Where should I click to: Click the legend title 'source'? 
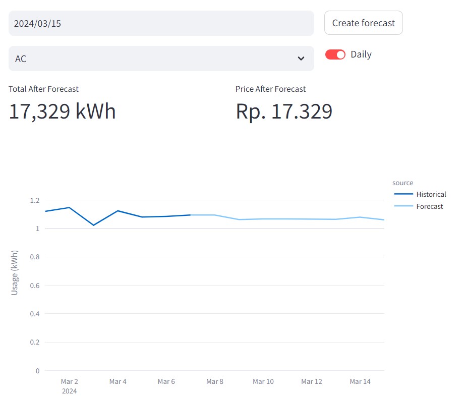coord(403,183)
